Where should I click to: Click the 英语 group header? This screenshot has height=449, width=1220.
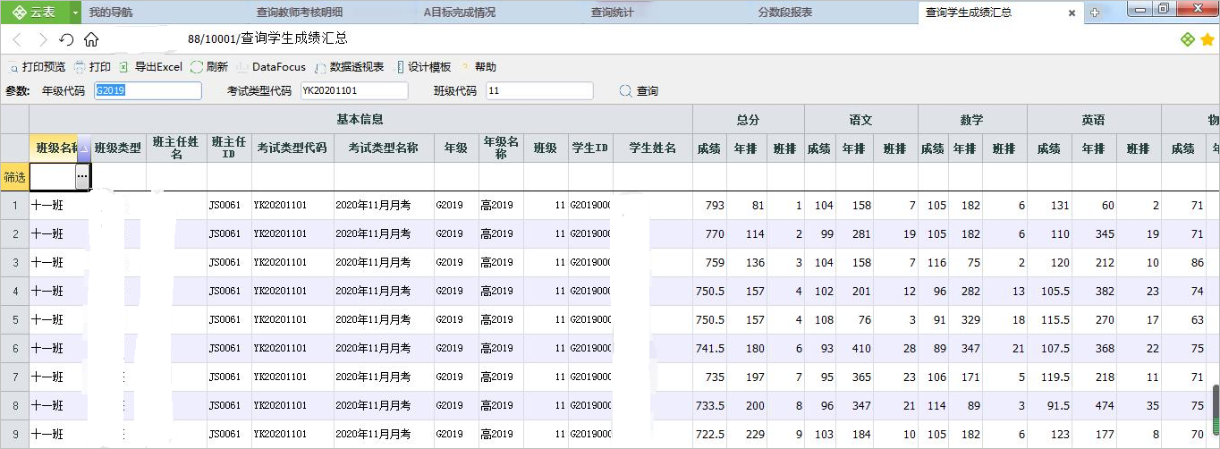[1093, 120]
